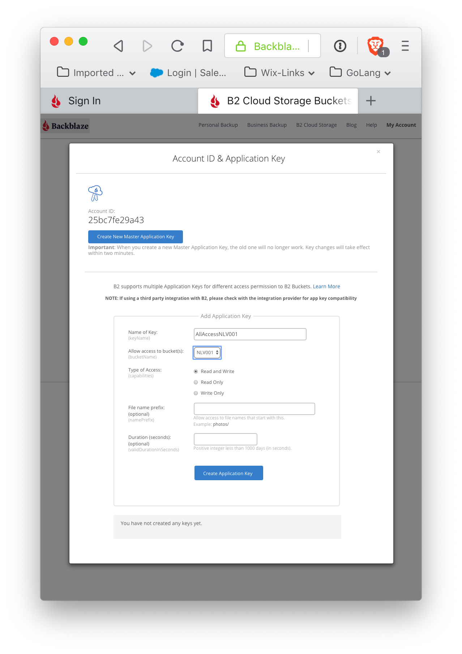Expand the GoLang bookmarks folder
This screenshot has height=654, width=462.
click(x=360, y=73)
